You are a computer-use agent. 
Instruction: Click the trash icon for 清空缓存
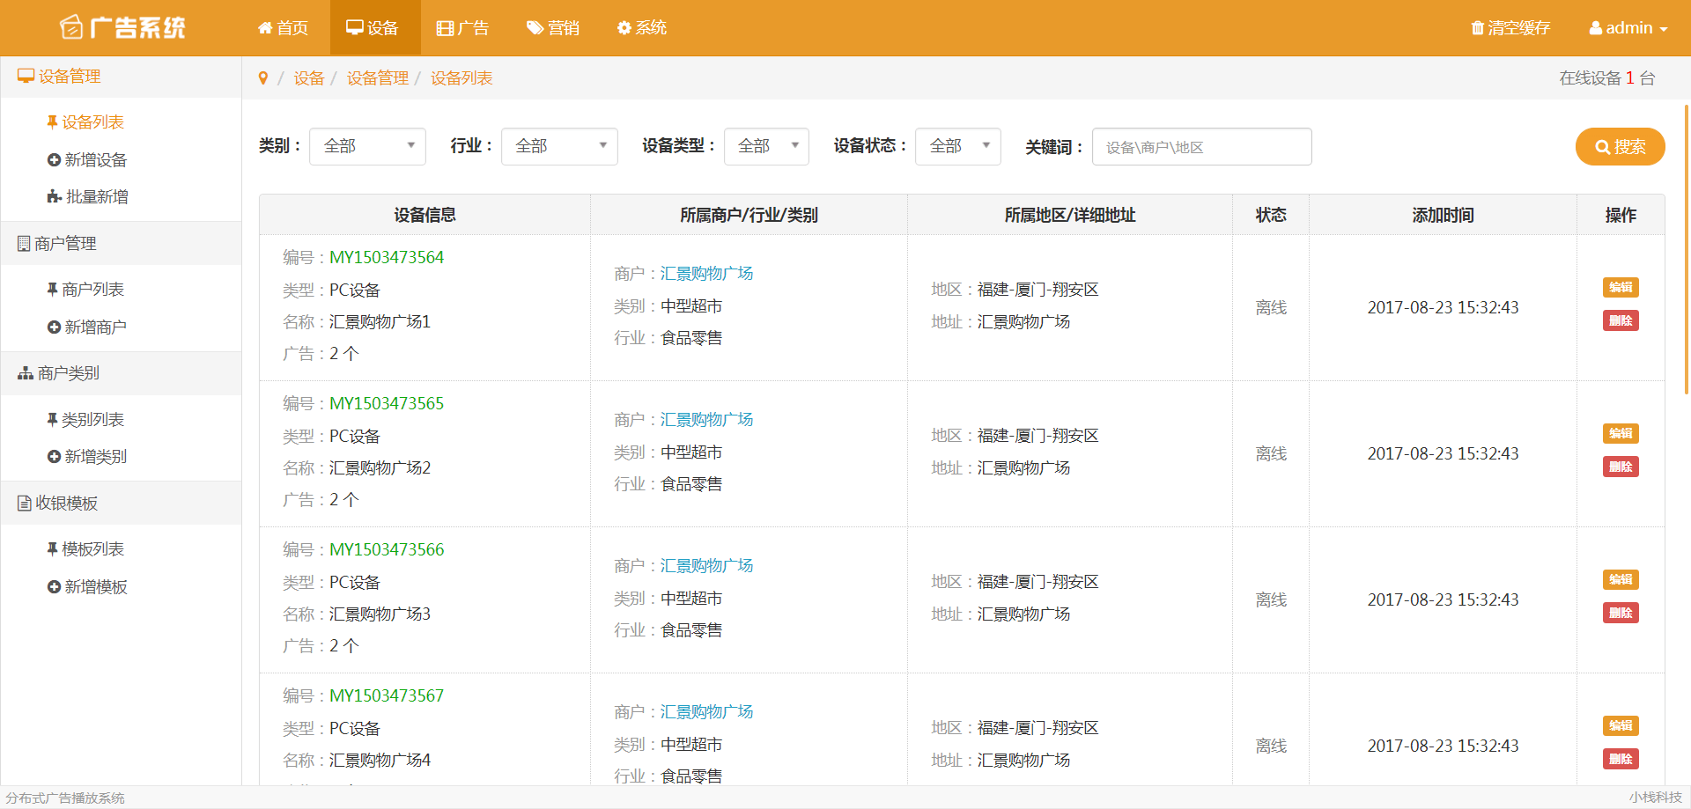coord(1477,28)
